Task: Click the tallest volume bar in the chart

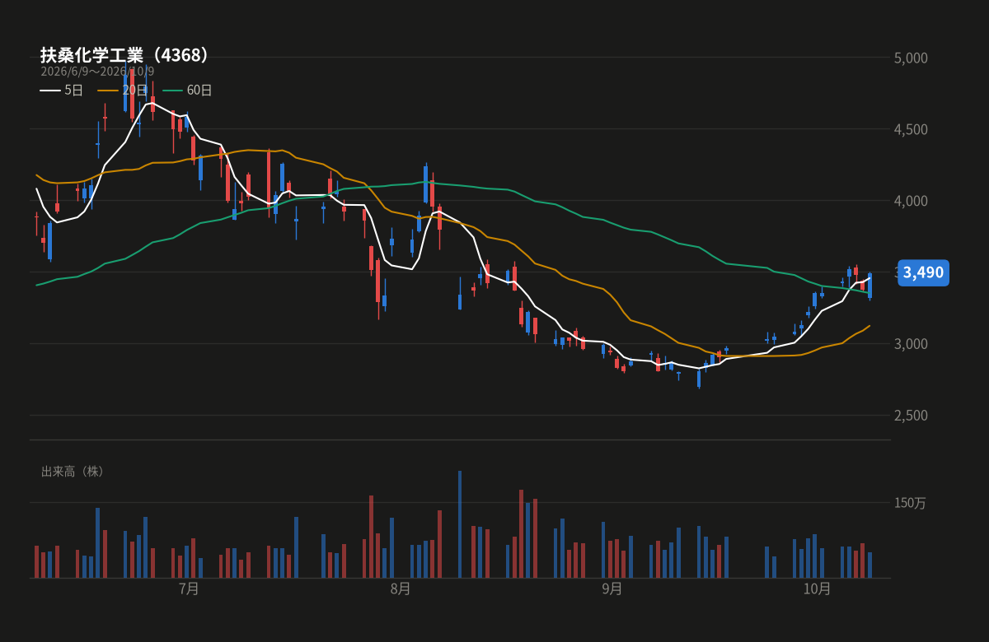Action: 460,524
